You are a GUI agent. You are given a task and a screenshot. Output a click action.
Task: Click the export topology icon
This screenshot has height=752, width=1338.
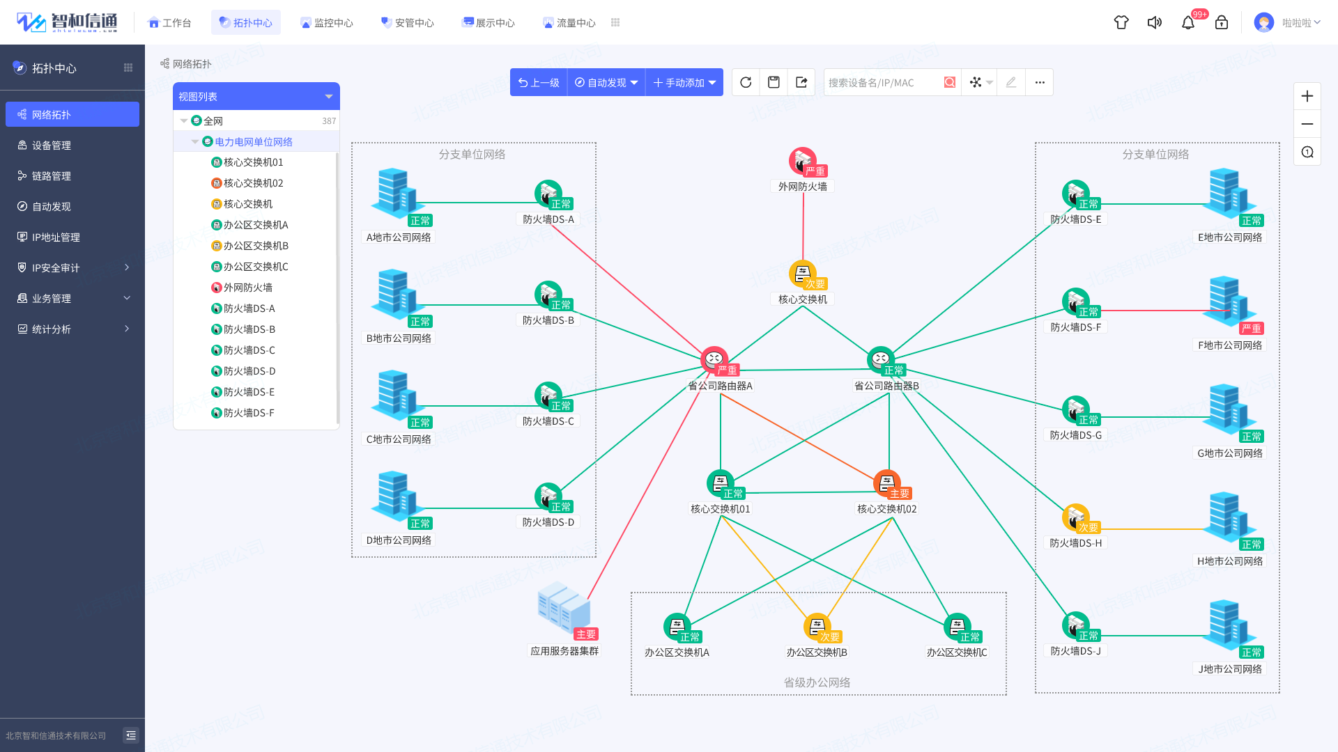(x=801, y=82)
